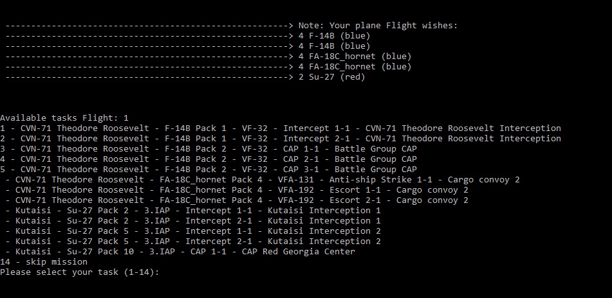Click the first '4 F-14B (blue)' wish line
The height and width of the screenshot is (298, 612).
pos(188,36)
